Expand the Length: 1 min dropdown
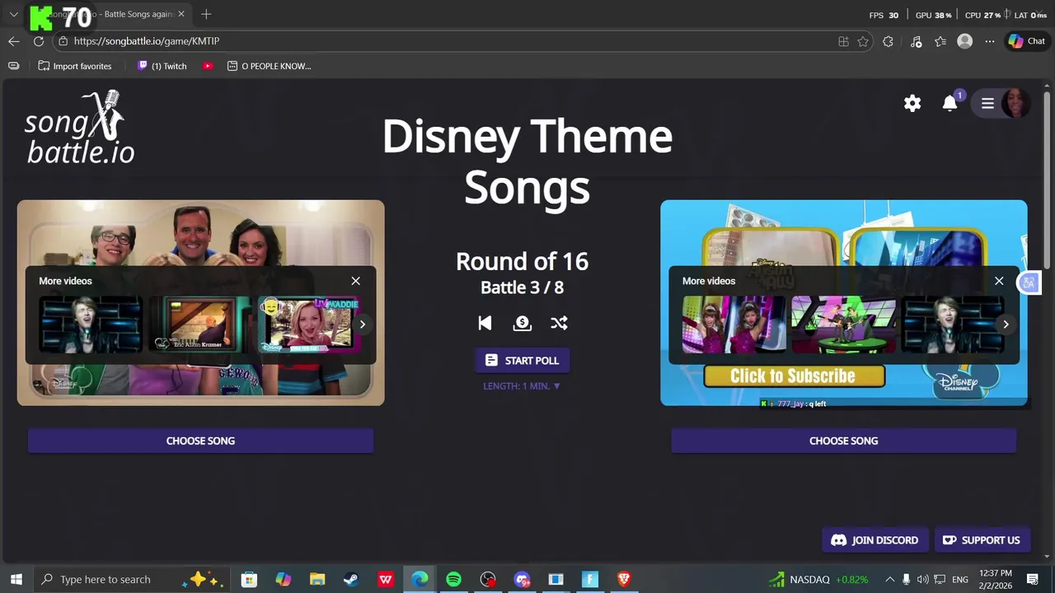Screen dimensions: 1055x593 522,385
